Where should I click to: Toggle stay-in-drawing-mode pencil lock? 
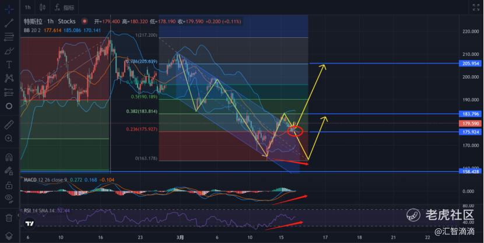click(9, 171)
